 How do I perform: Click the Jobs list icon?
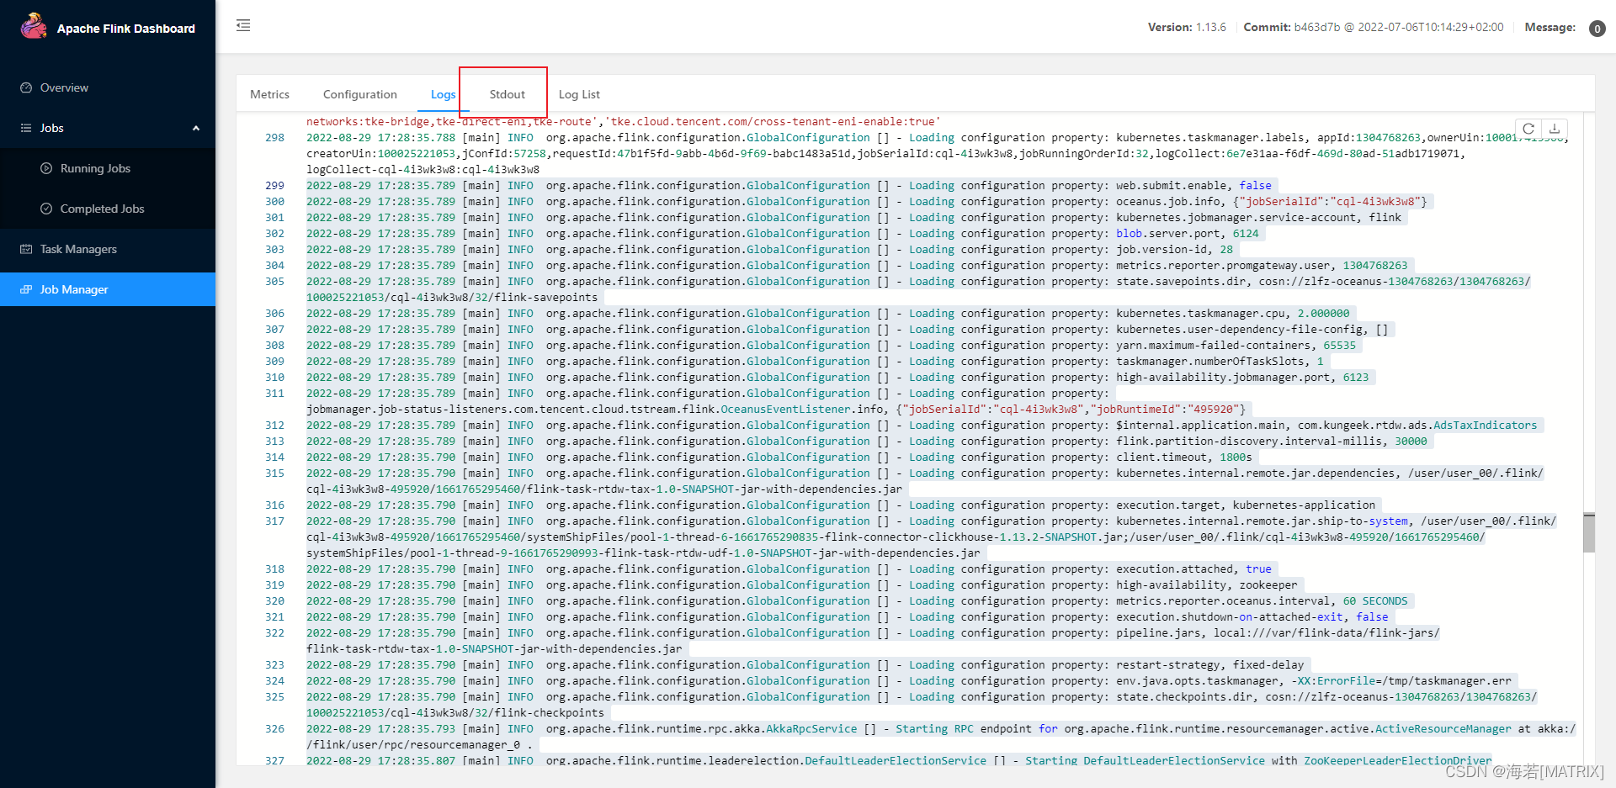tap(26, 128)
